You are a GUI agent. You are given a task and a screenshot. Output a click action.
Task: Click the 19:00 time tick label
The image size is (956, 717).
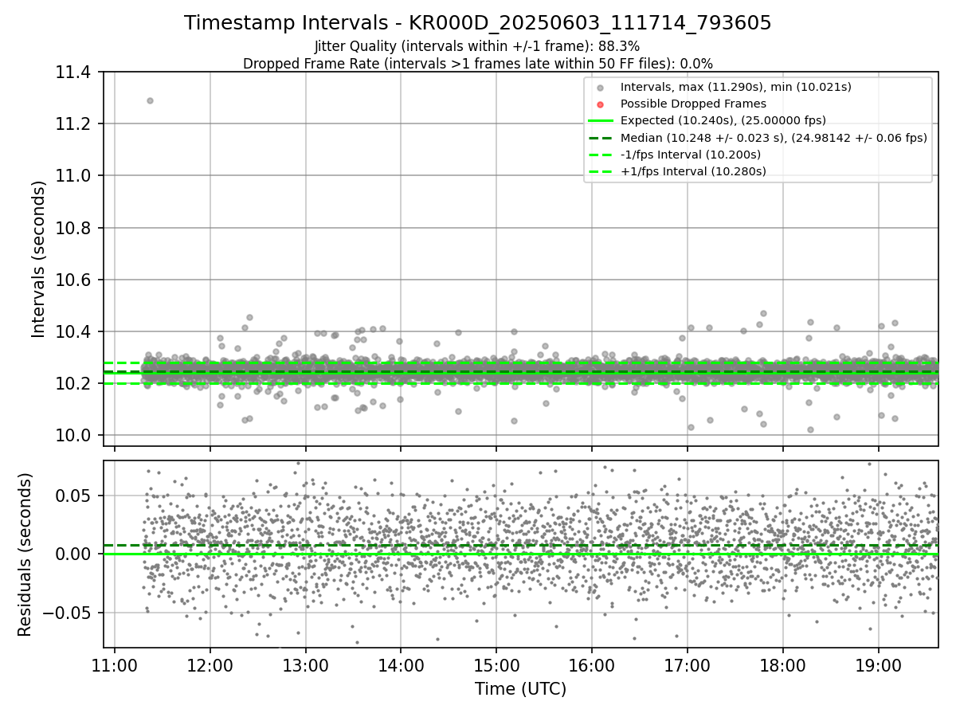878,665
